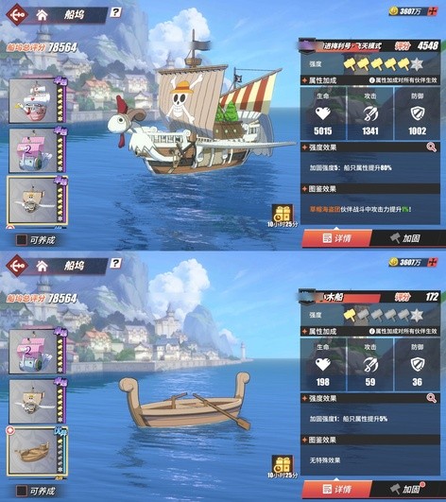
Task: Select 加固 tab in the Going Merry panel
Action: point(407,238)
